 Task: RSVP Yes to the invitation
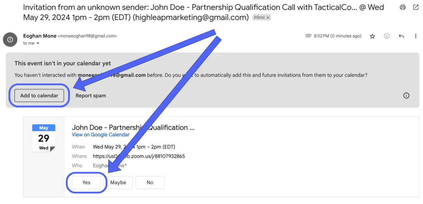point(86,183)
